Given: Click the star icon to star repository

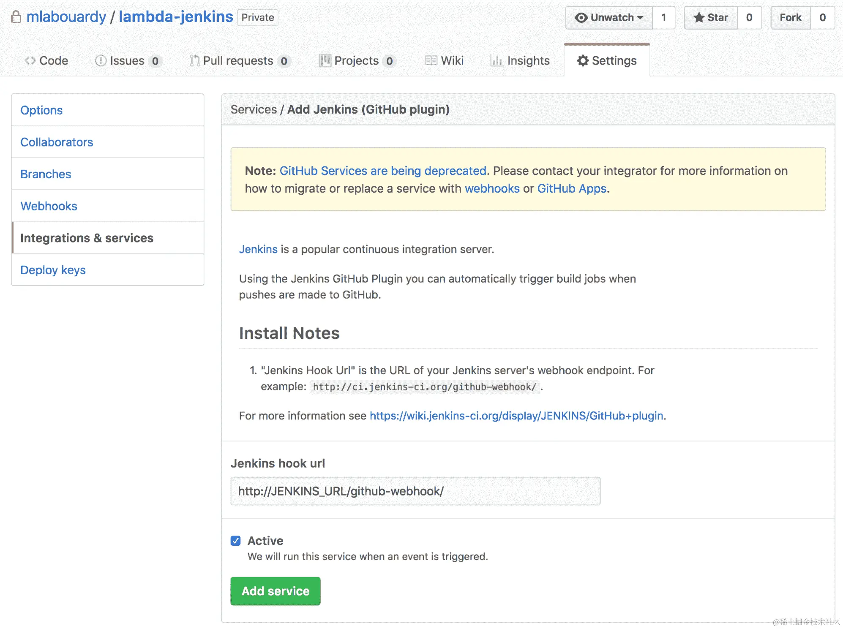Looking at the screenshot, I should [x=699, y=18].
